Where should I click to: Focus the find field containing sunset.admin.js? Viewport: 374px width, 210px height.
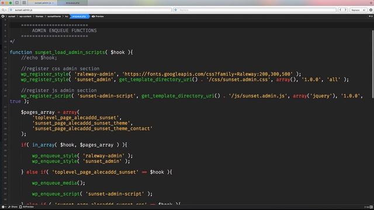(x=90, y=10)
